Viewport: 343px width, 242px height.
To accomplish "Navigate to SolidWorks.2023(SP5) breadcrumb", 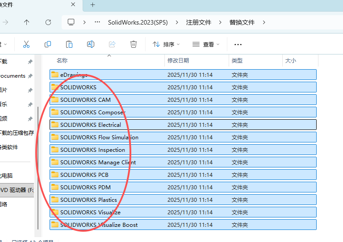I will click(138, 22).
